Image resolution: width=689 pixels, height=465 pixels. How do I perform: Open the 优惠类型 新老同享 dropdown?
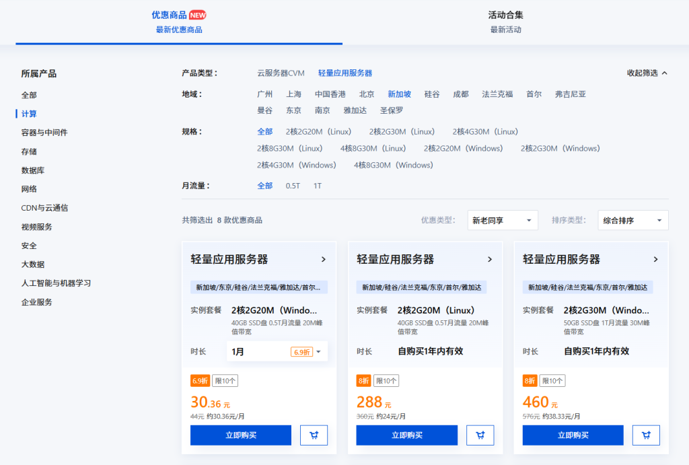502,220
